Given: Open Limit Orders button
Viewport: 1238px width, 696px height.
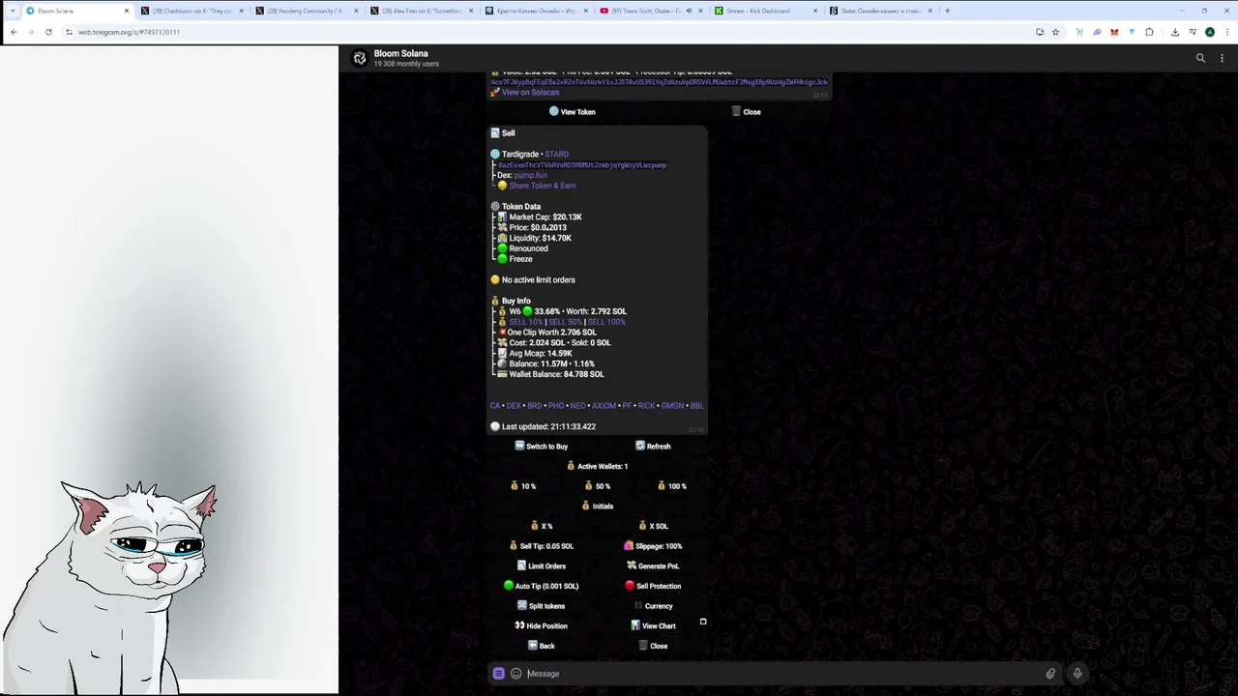Looking at the screenshot, I should tap(542, 566).
